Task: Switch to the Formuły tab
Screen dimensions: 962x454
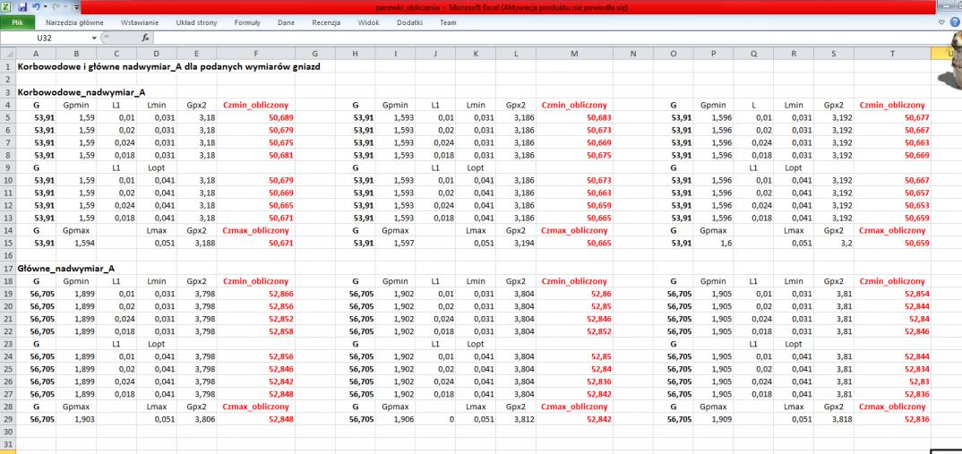Action: 247,22
